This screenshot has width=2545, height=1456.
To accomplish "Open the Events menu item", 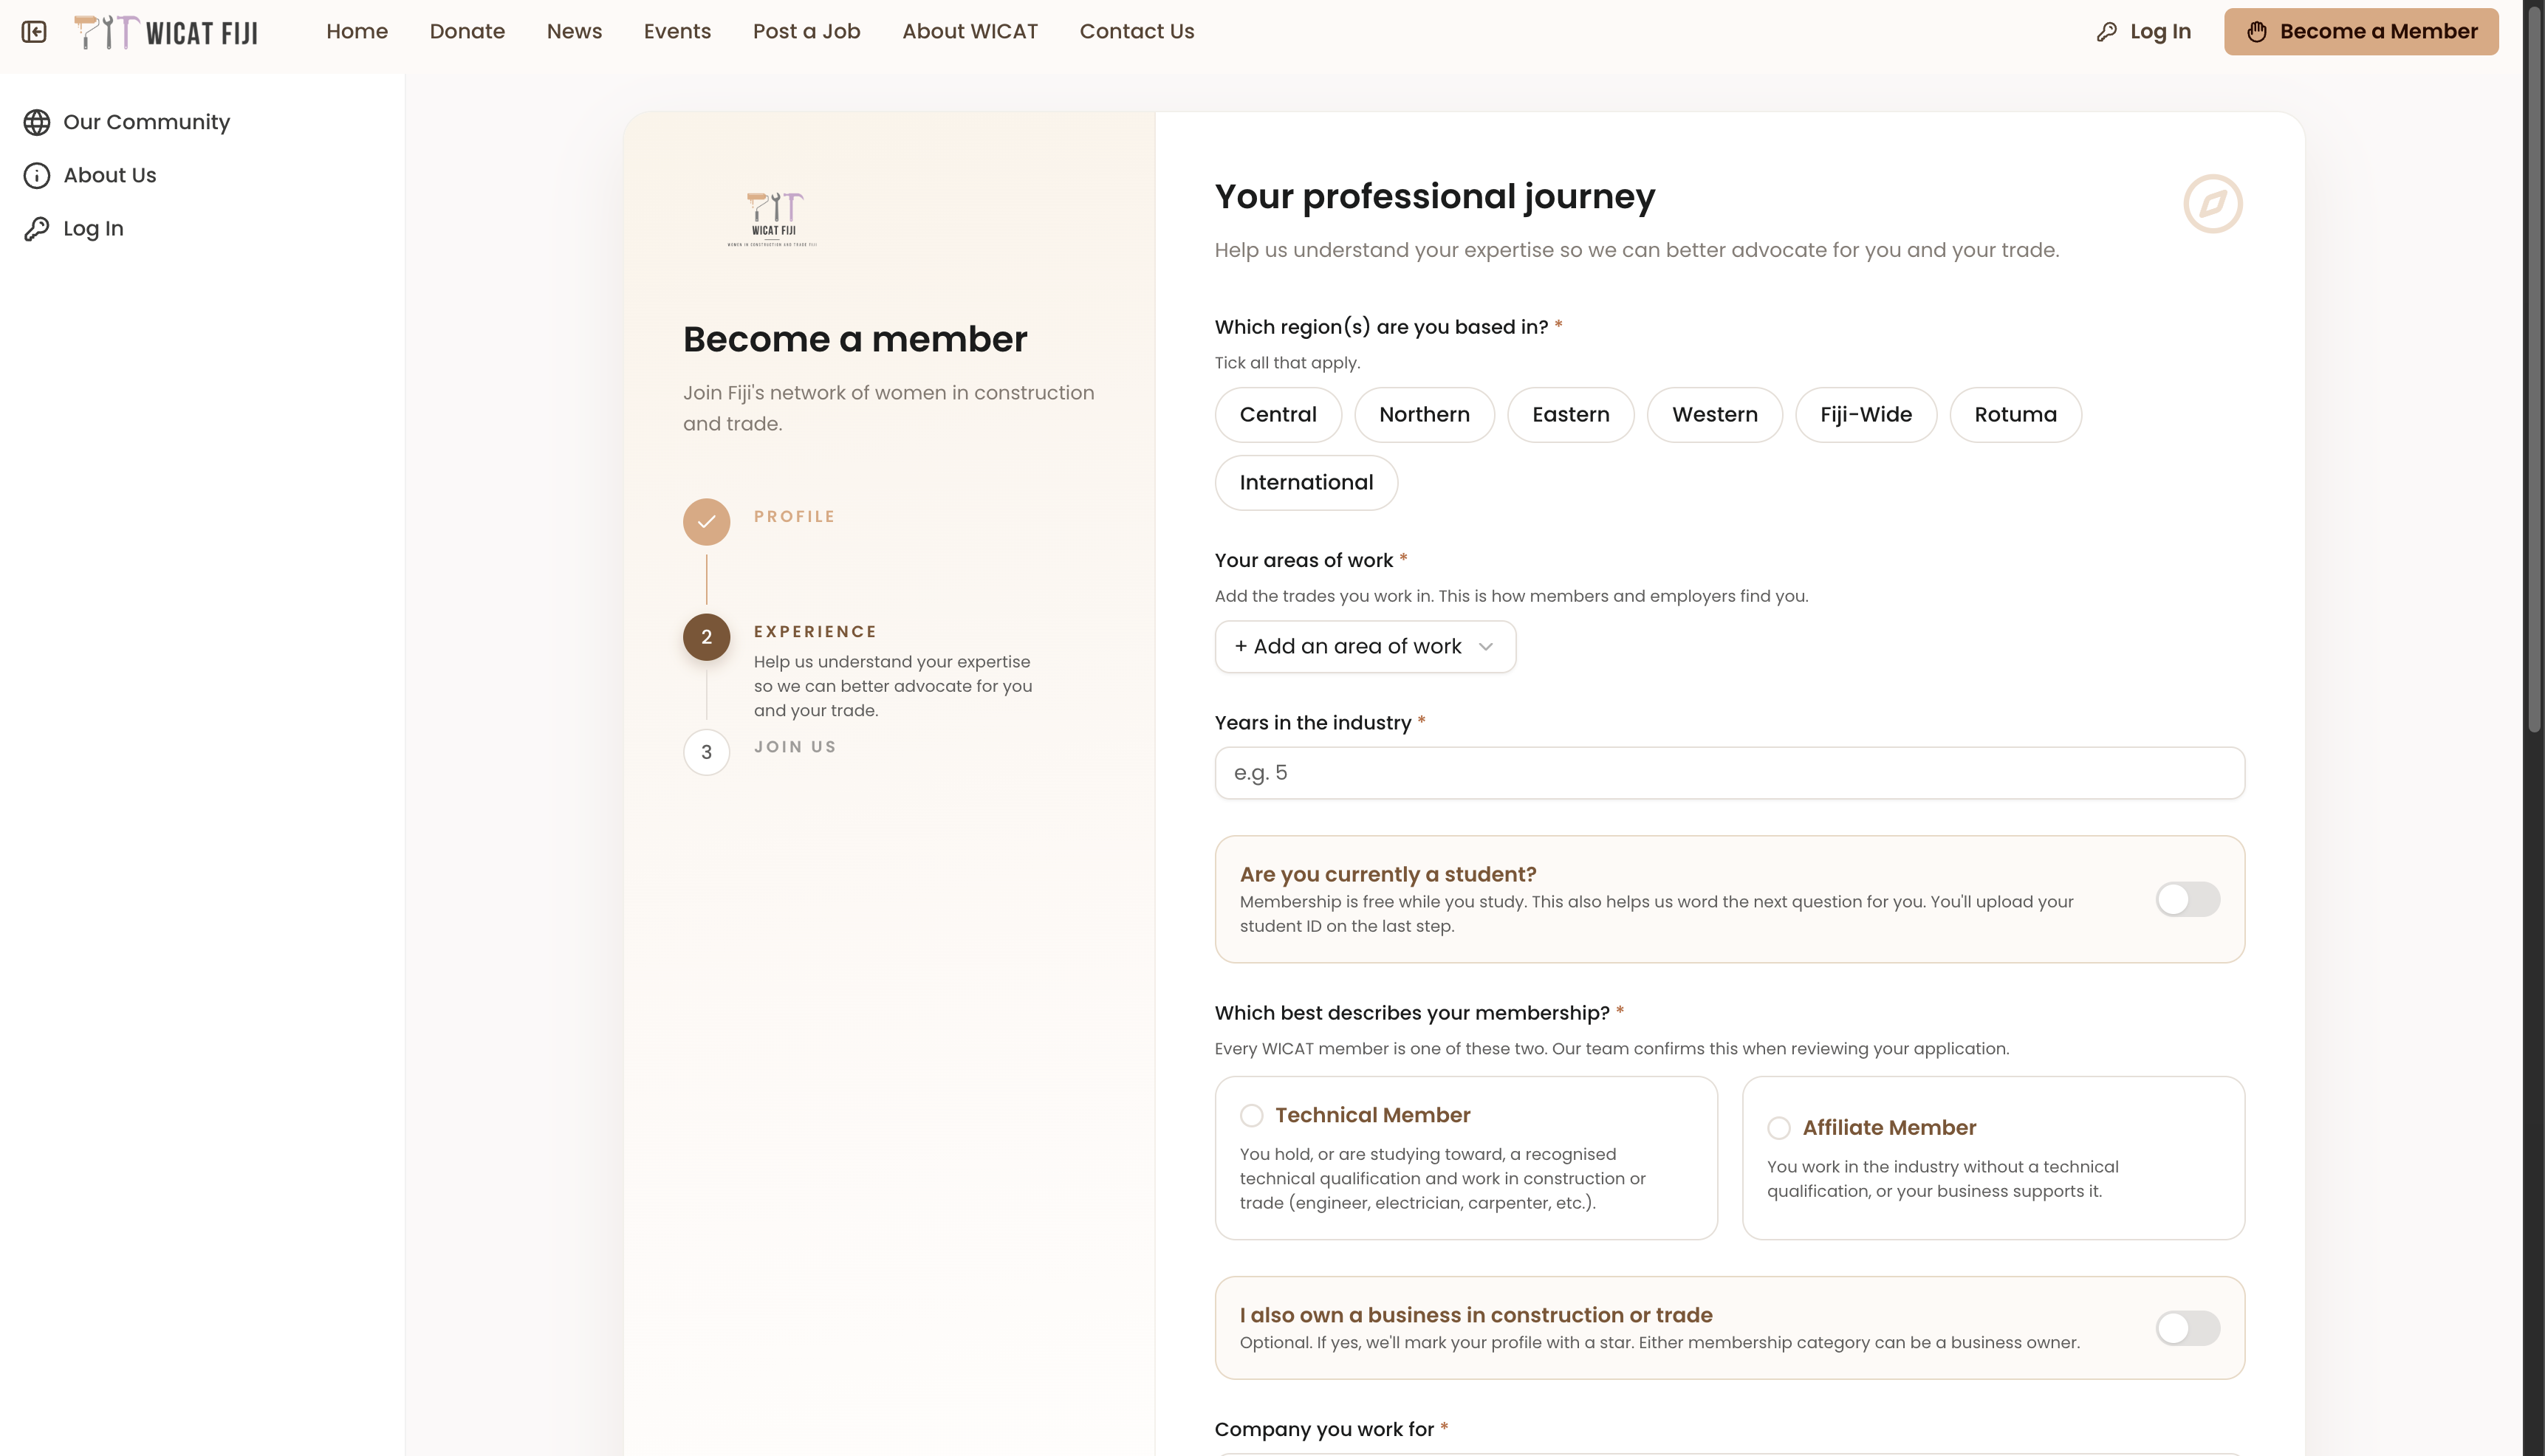I will point(677,32).
